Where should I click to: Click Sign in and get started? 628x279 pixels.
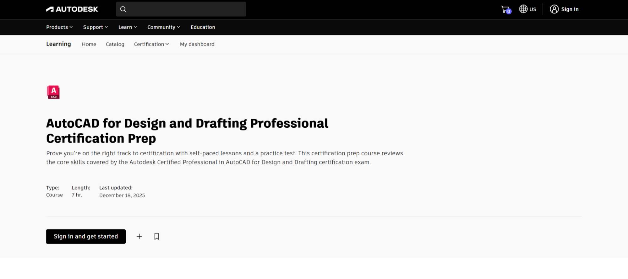[x=86, y=236]
